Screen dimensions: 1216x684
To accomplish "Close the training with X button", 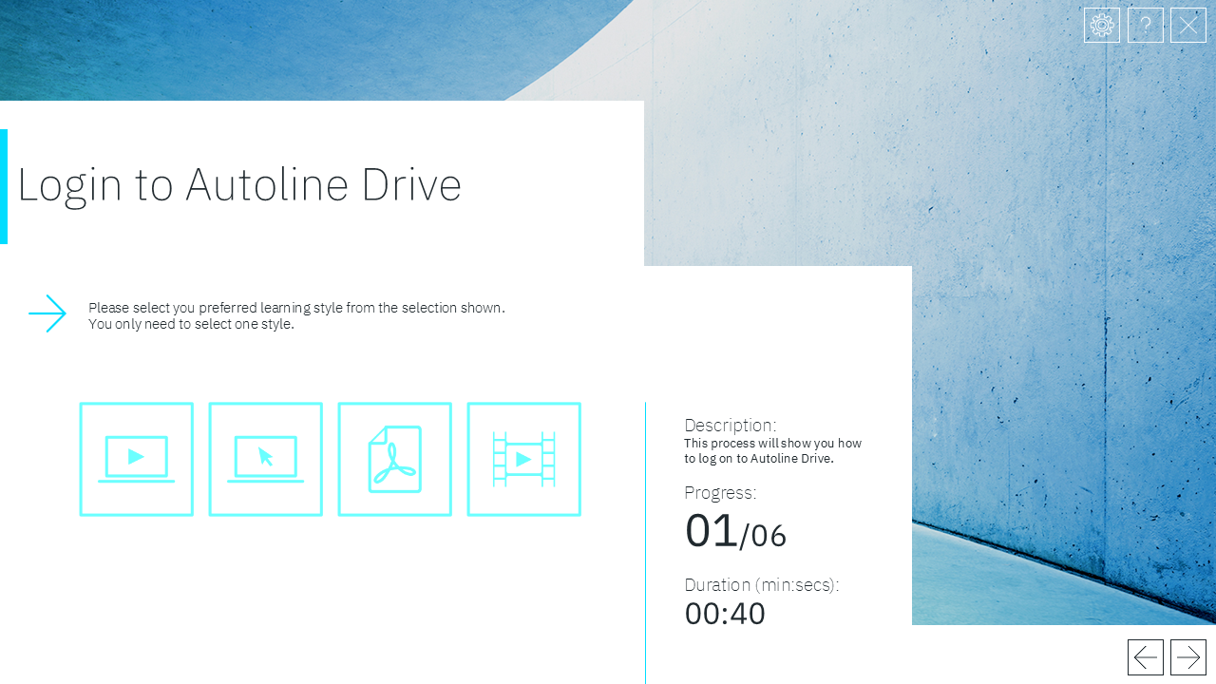I will coord(1188,25).
